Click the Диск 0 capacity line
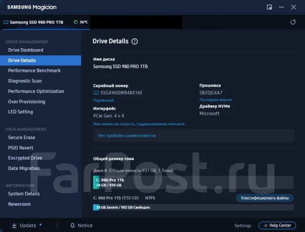 point(133,171)
